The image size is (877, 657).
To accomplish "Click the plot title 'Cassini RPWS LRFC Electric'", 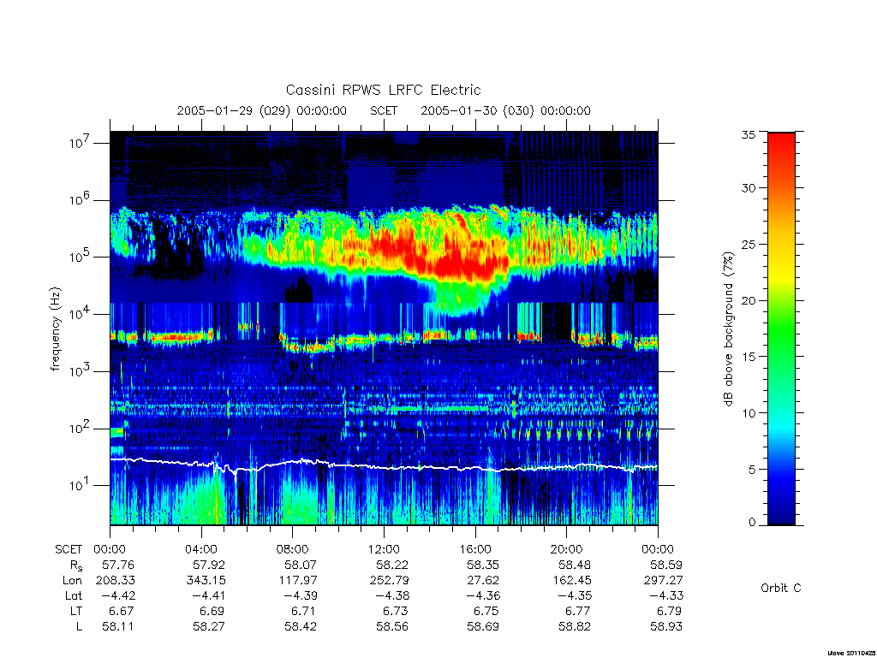I will click(x=383, y=90).
